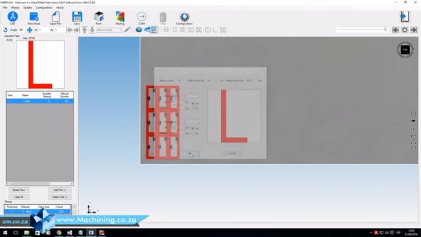This screenshot has width=421, height=237.
Task: Open the Windows Start menu
Action: [5, 232]
